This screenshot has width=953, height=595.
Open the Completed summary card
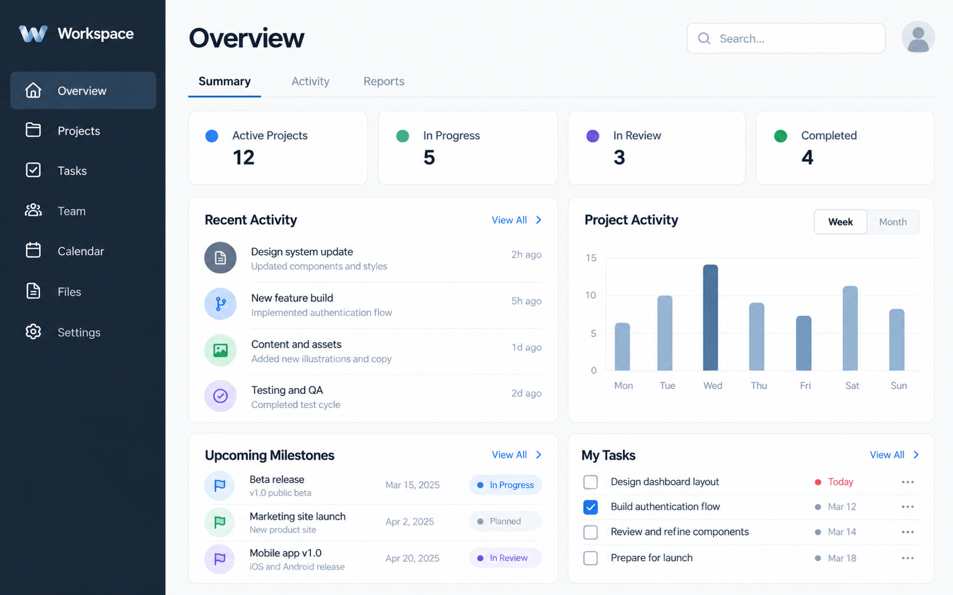pyautogui.click(x=845, y=148)
